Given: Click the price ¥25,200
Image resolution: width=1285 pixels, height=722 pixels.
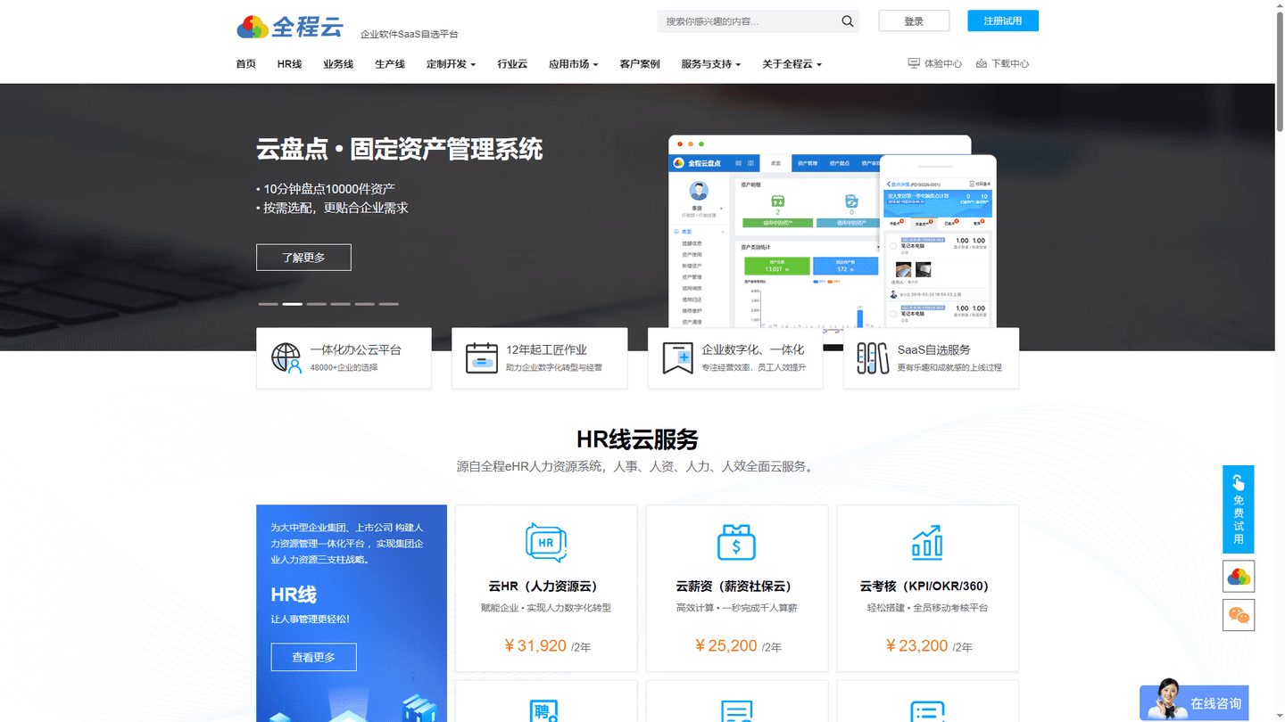Looking at the screenshot, I should (726, 646).
